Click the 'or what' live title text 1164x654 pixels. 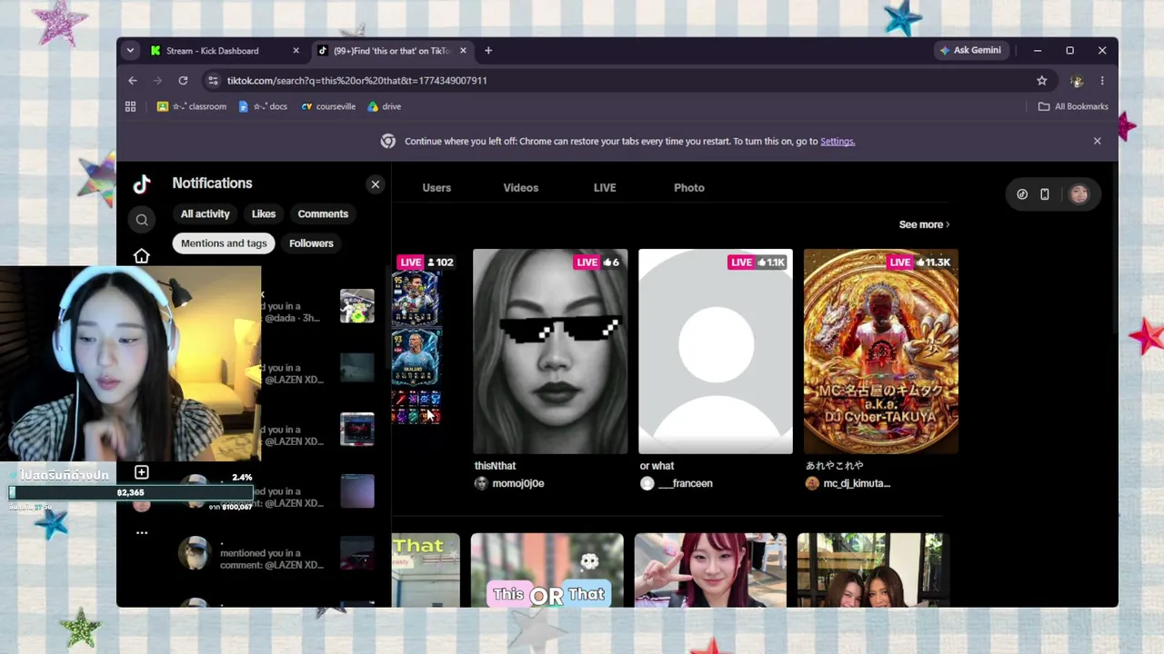(657, 466)
